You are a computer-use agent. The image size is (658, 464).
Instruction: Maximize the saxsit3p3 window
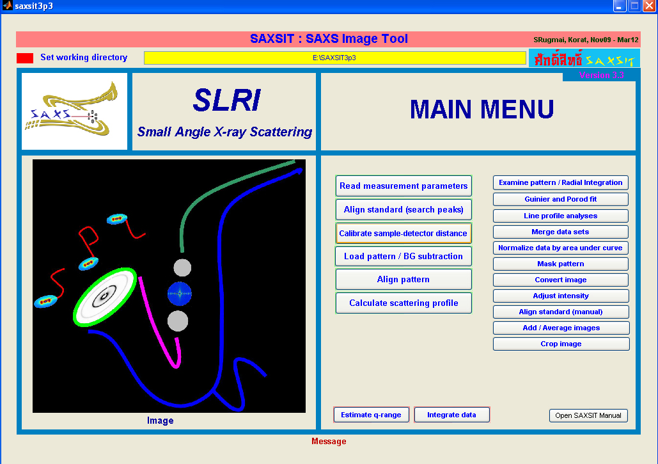[x=634, y=6]
